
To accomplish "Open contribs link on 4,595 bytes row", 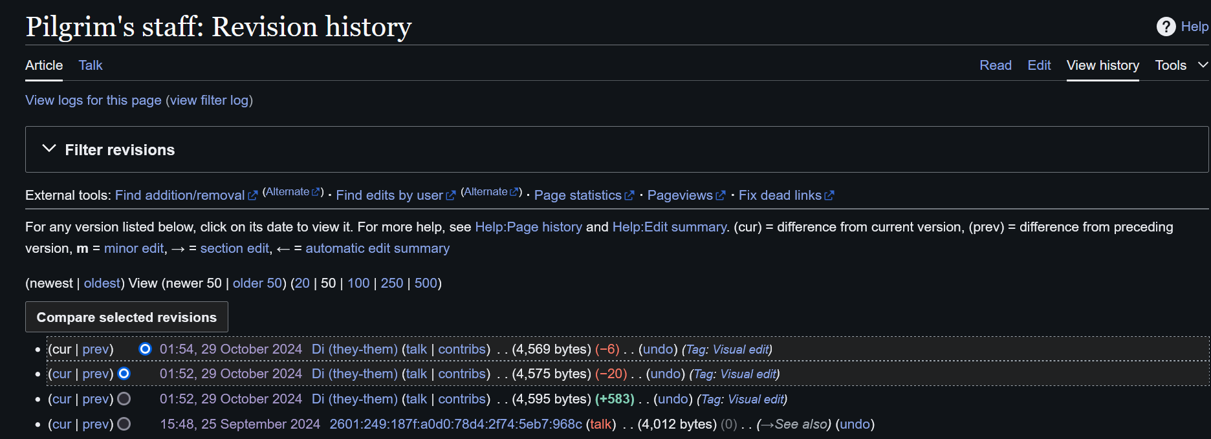I will coord(462,399).
